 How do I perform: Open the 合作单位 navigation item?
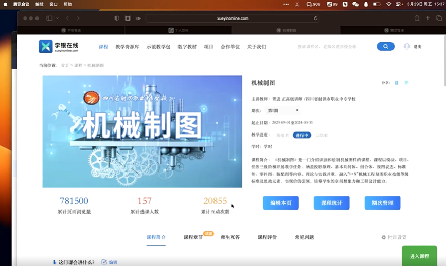click(230, 47)
